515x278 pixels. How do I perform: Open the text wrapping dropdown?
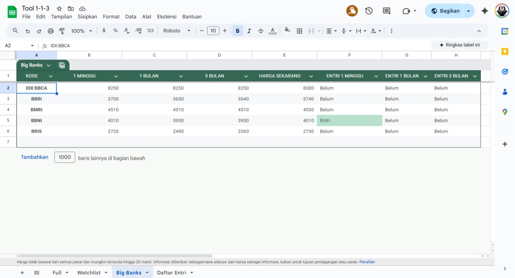[361, 31]
